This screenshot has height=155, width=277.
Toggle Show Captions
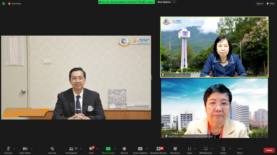coord(140,149)
